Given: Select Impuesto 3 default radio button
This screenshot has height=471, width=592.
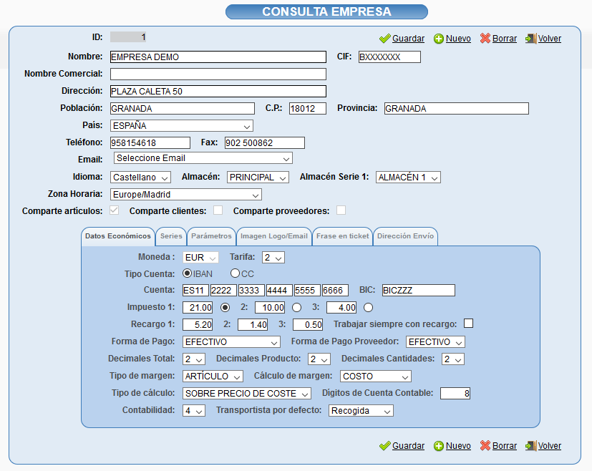Looking at the screenshot, I should [x=368, y=308].
